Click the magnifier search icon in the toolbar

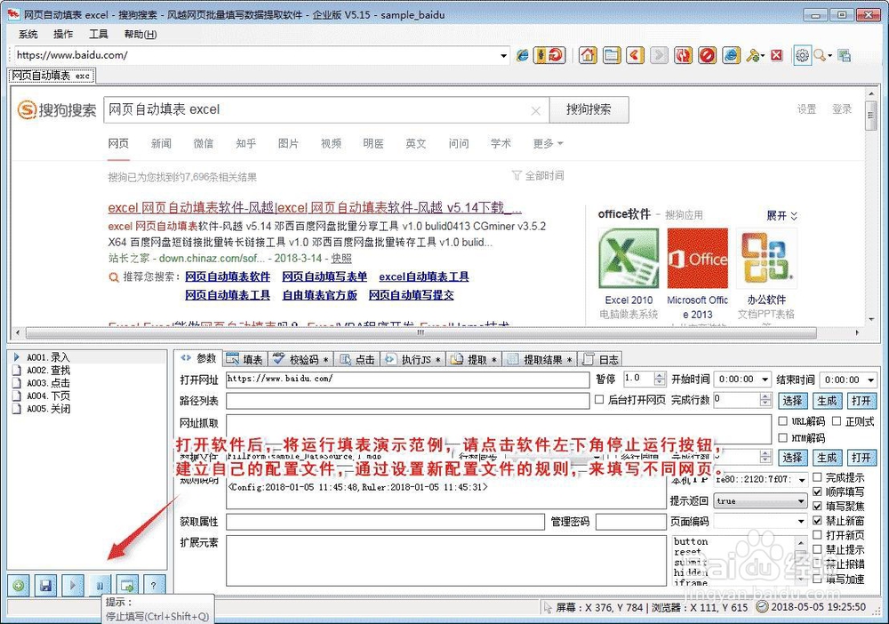(x=820, y=55)
